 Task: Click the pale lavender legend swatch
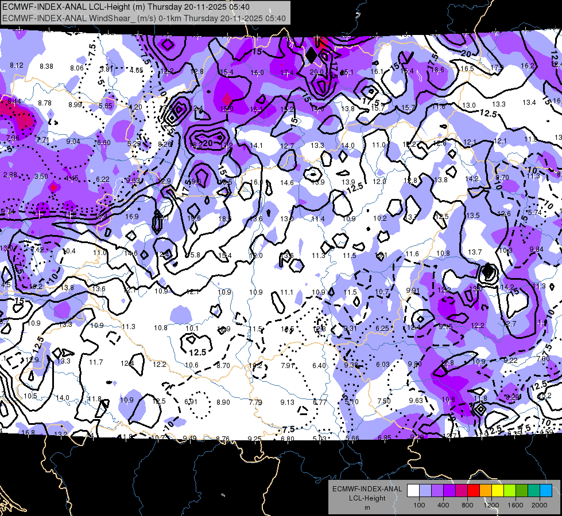(425, 491)
